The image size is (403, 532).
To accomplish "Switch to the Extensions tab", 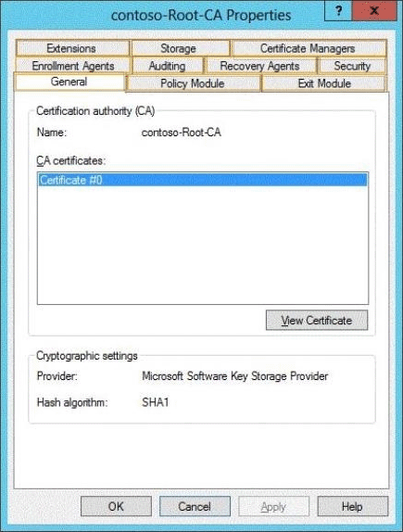I will click(x=72, y=48).
